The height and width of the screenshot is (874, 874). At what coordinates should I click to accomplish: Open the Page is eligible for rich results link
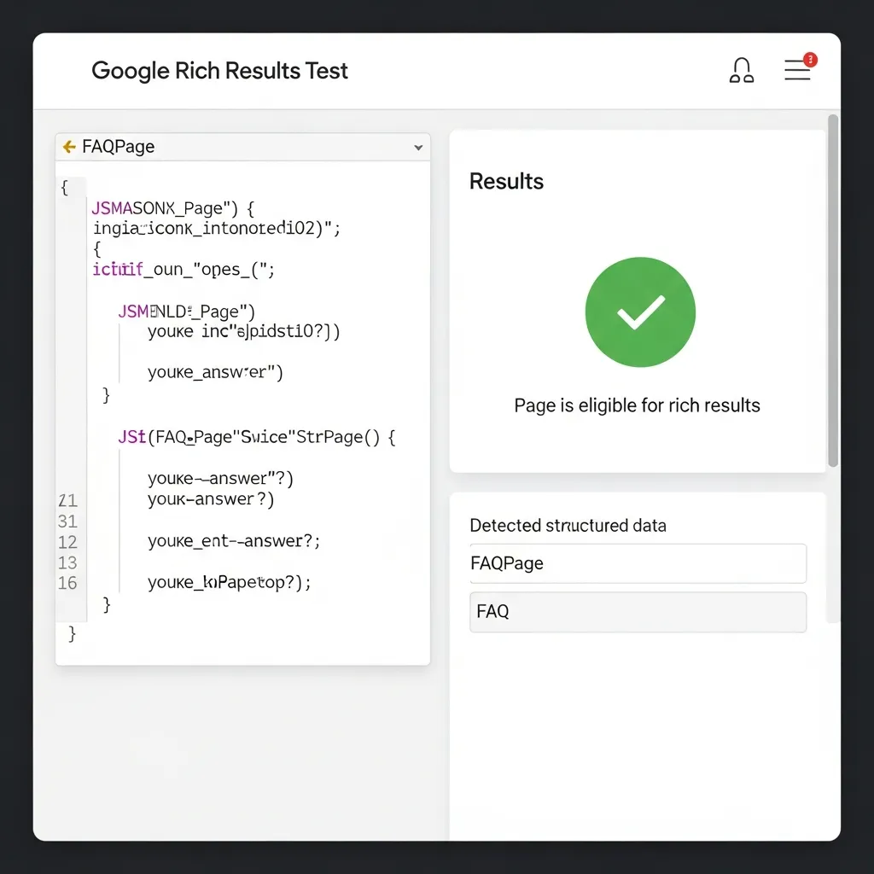637,405
